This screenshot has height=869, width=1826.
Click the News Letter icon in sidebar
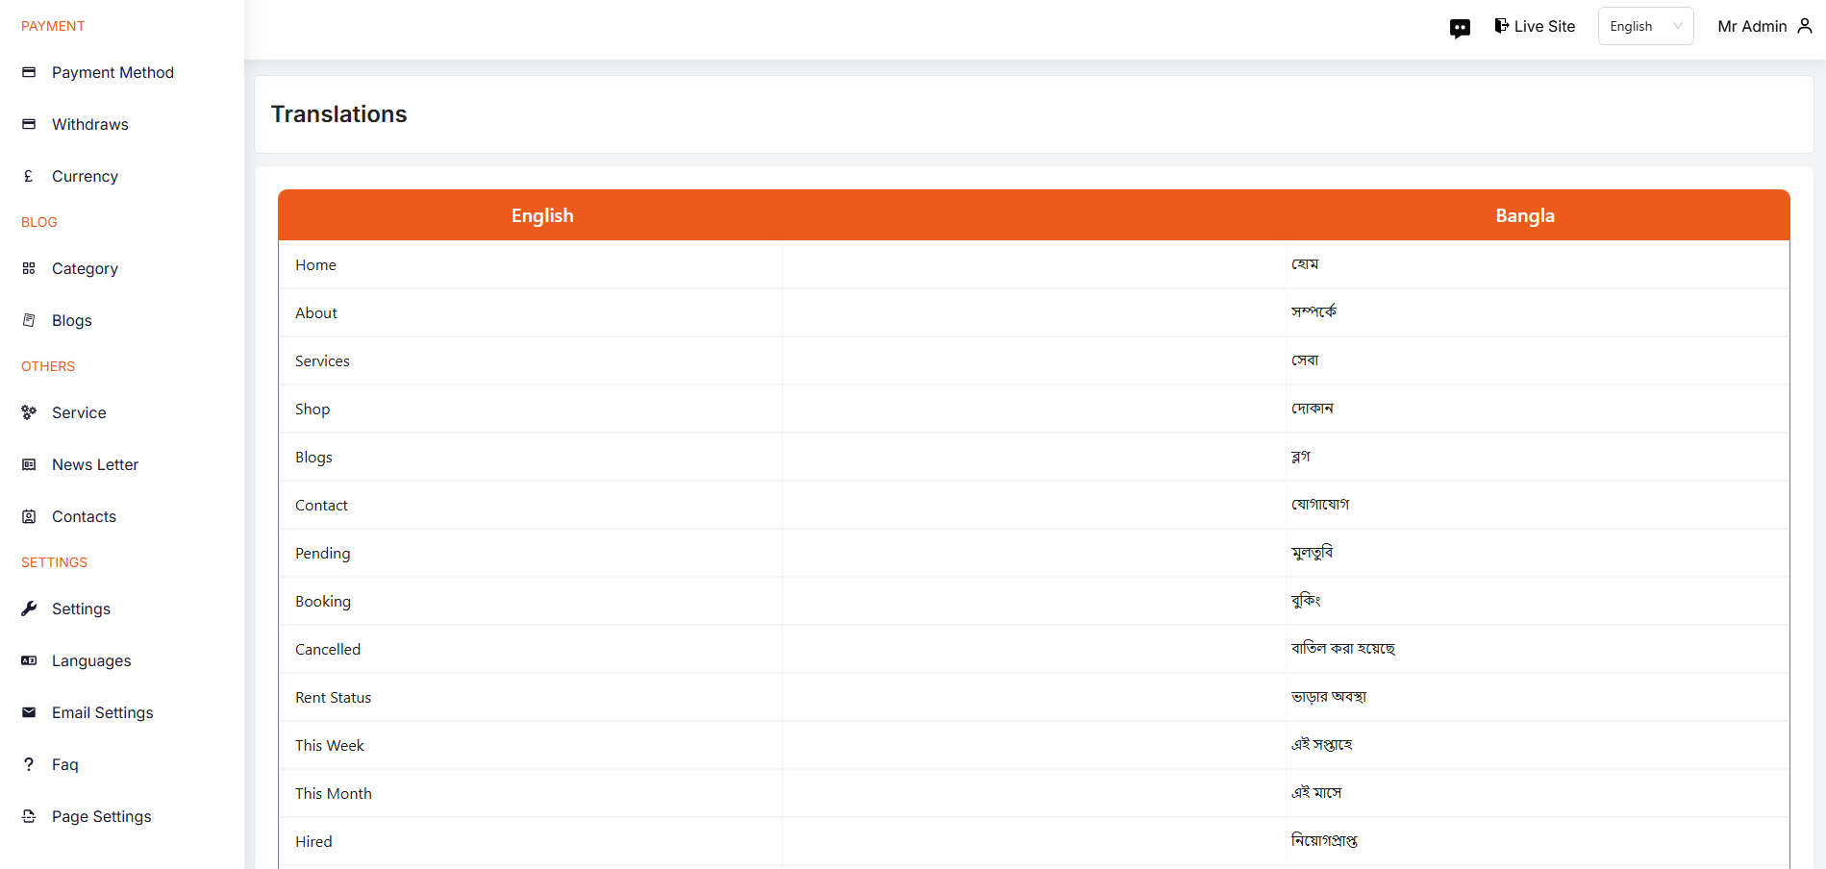click(x=29, y=464)
